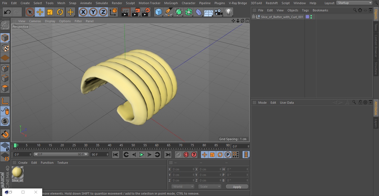
Task: Open Material manager Texture menu
Action: [x=62, y=163]
